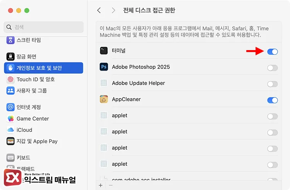Screen dimensions: 290x190
Task: Select the AppCleaner row label
Action: (x=126, y=99)
